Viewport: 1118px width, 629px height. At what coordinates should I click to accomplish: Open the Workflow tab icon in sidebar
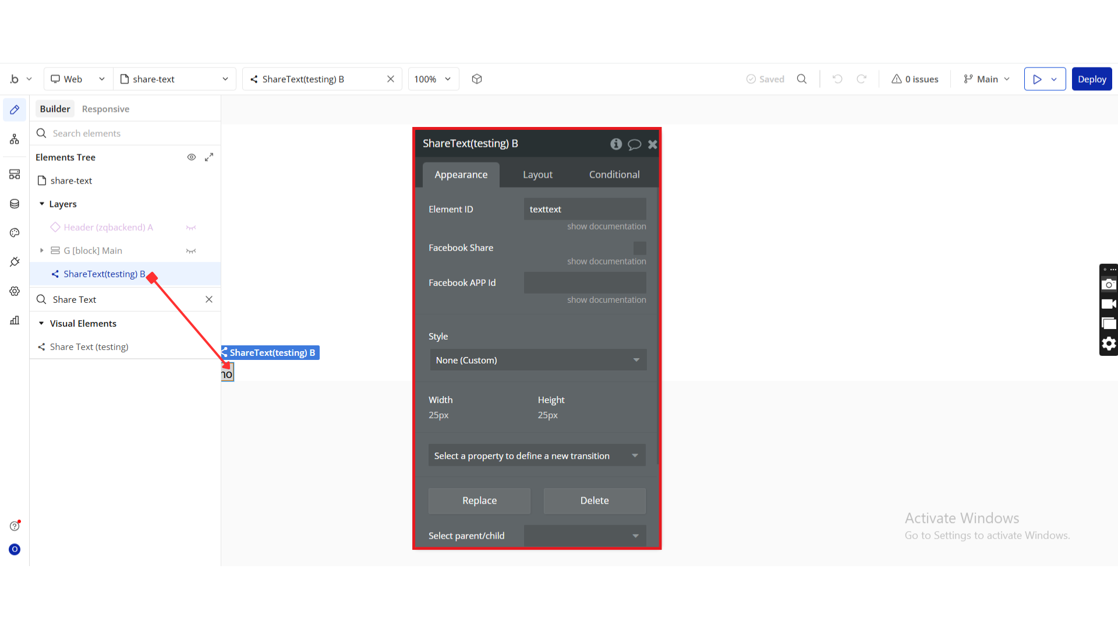point(15,139)
